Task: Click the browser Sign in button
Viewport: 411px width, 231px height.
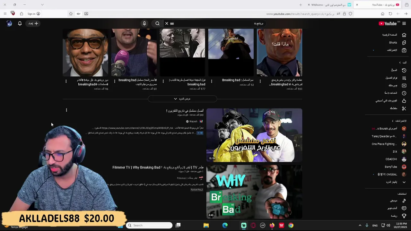Action: [34, 14]
